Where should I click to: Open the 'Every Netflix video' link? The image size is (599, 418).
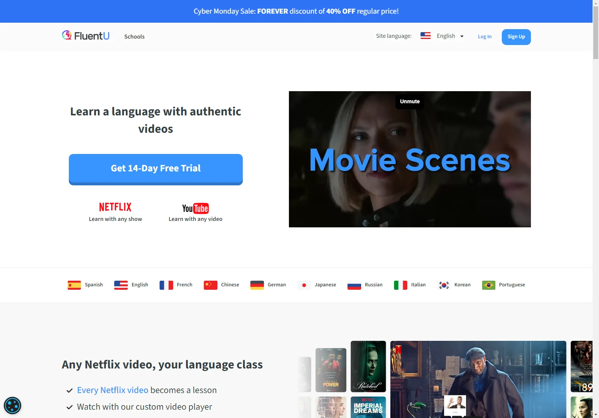pyautogui.click(x=113, y=390)
